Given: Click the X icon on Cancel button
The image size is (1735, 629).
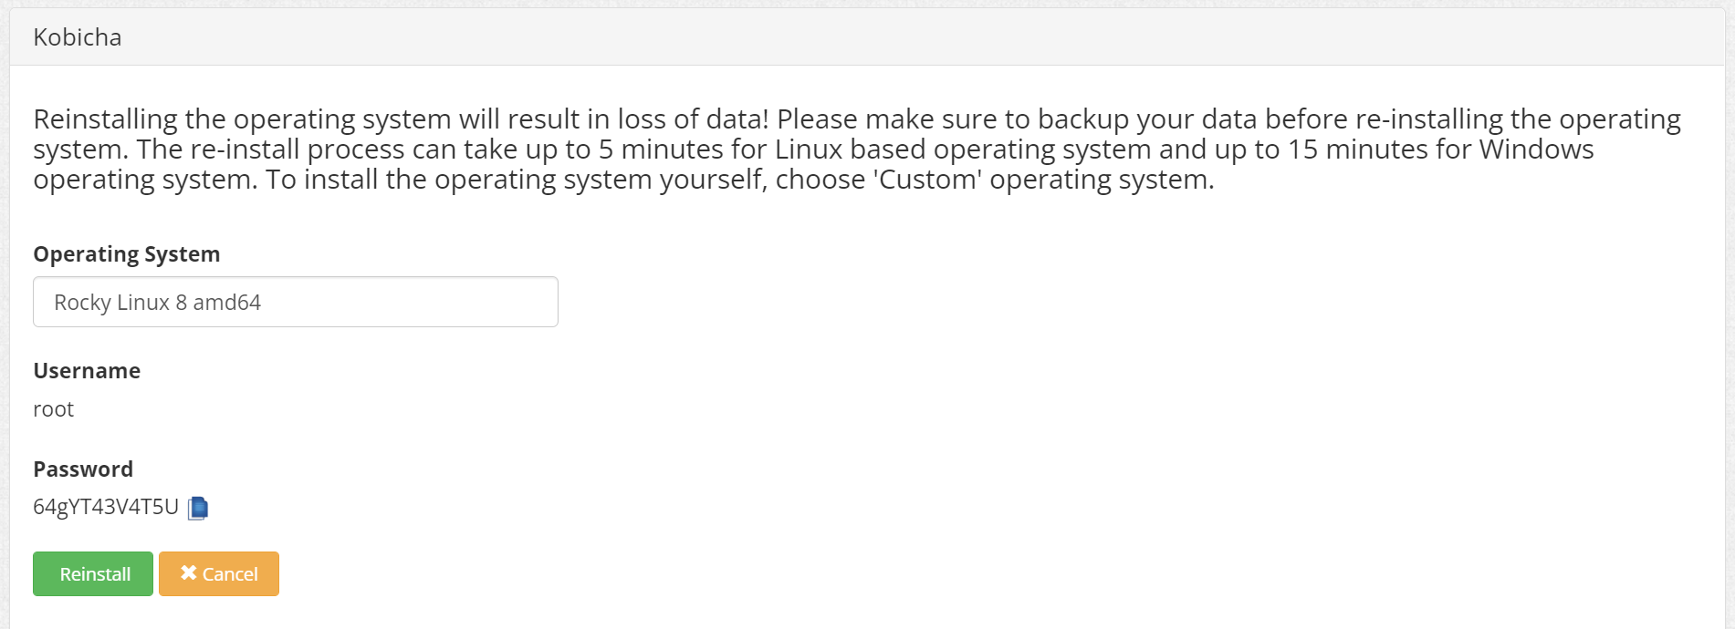Looking at the screenshot, I should pyautogui.click(x=188, y=573).
